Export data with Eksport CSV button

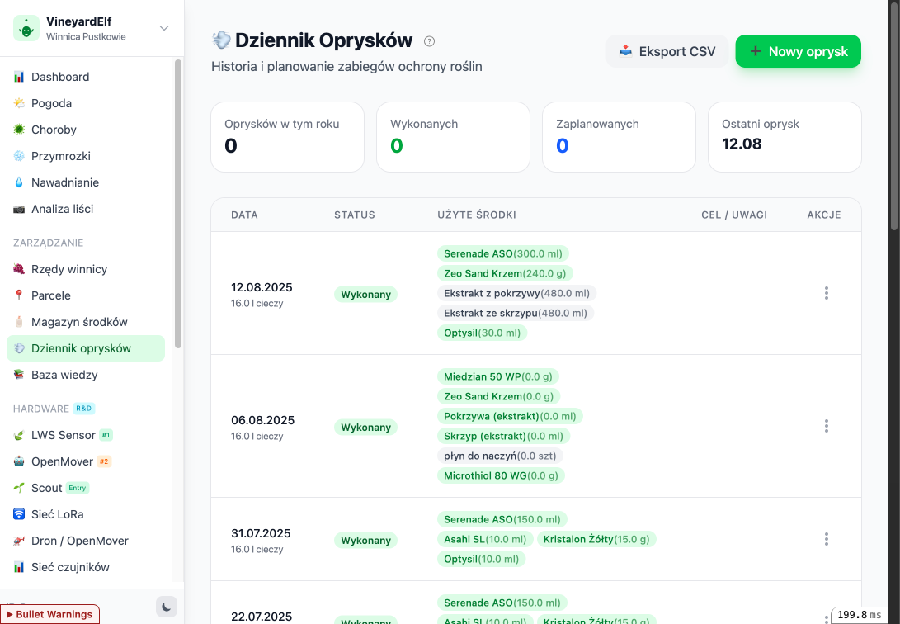[x=667, y=51]
